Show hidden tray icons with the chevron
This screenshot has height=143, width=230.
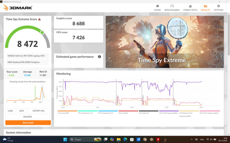(x=191, y=140)
